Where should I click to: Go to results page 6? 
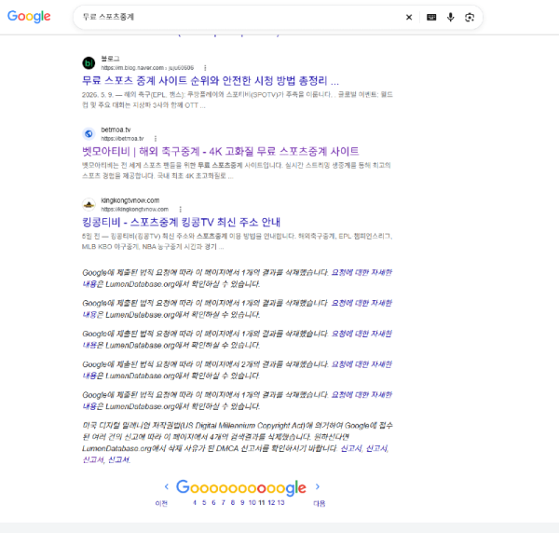coord(213,502)
